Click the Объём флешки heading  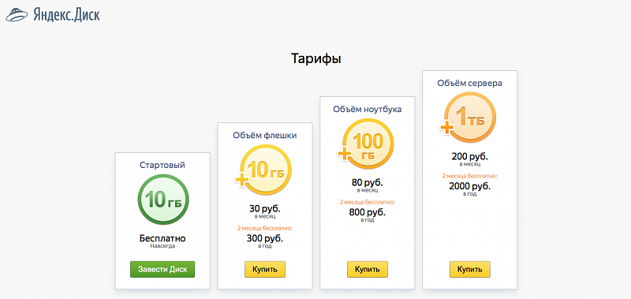tap(265, 136)
